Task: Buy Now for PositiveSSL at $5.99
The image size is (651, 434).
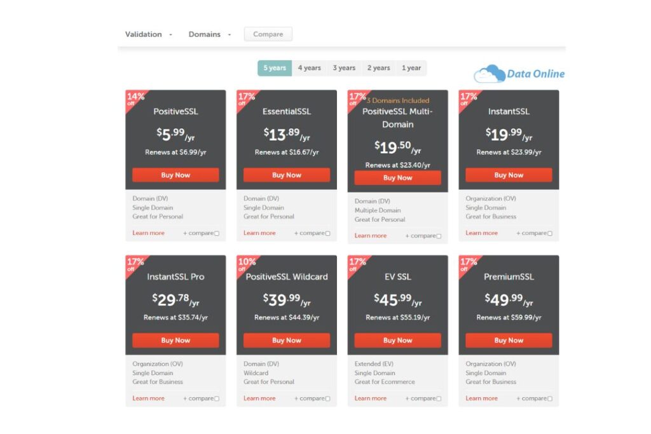Action: click(175, 175)
